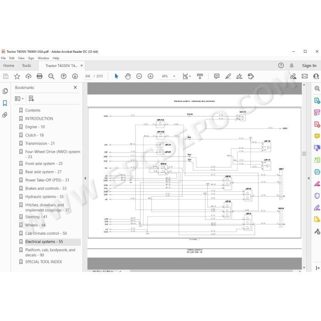Switch to the Tools tab
Image resolution: width=321 pixels, height=321 pixels.
[x=27, y=66]
